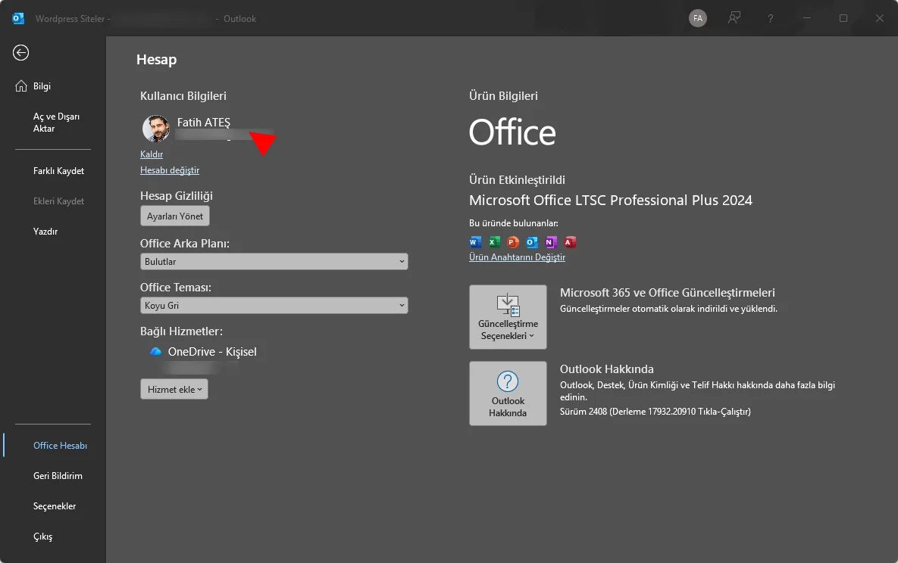Click the Ayarları Yönet button
898x563 pixels.
[x=175, y=216]
